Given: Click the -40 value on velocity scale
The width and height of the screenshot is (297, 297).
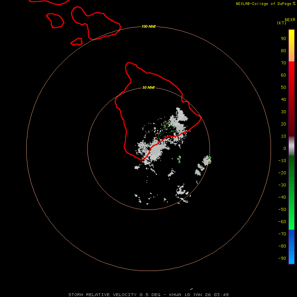Looking at the screenshot, I should pyautogui.click(x=282, y=197).
